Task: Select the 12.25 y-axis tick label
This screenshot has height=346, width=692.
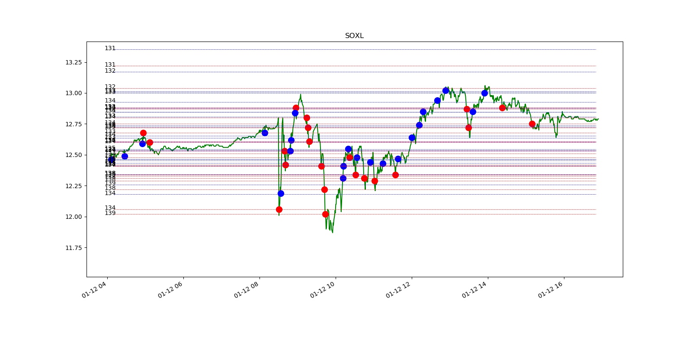Action: 73,186
